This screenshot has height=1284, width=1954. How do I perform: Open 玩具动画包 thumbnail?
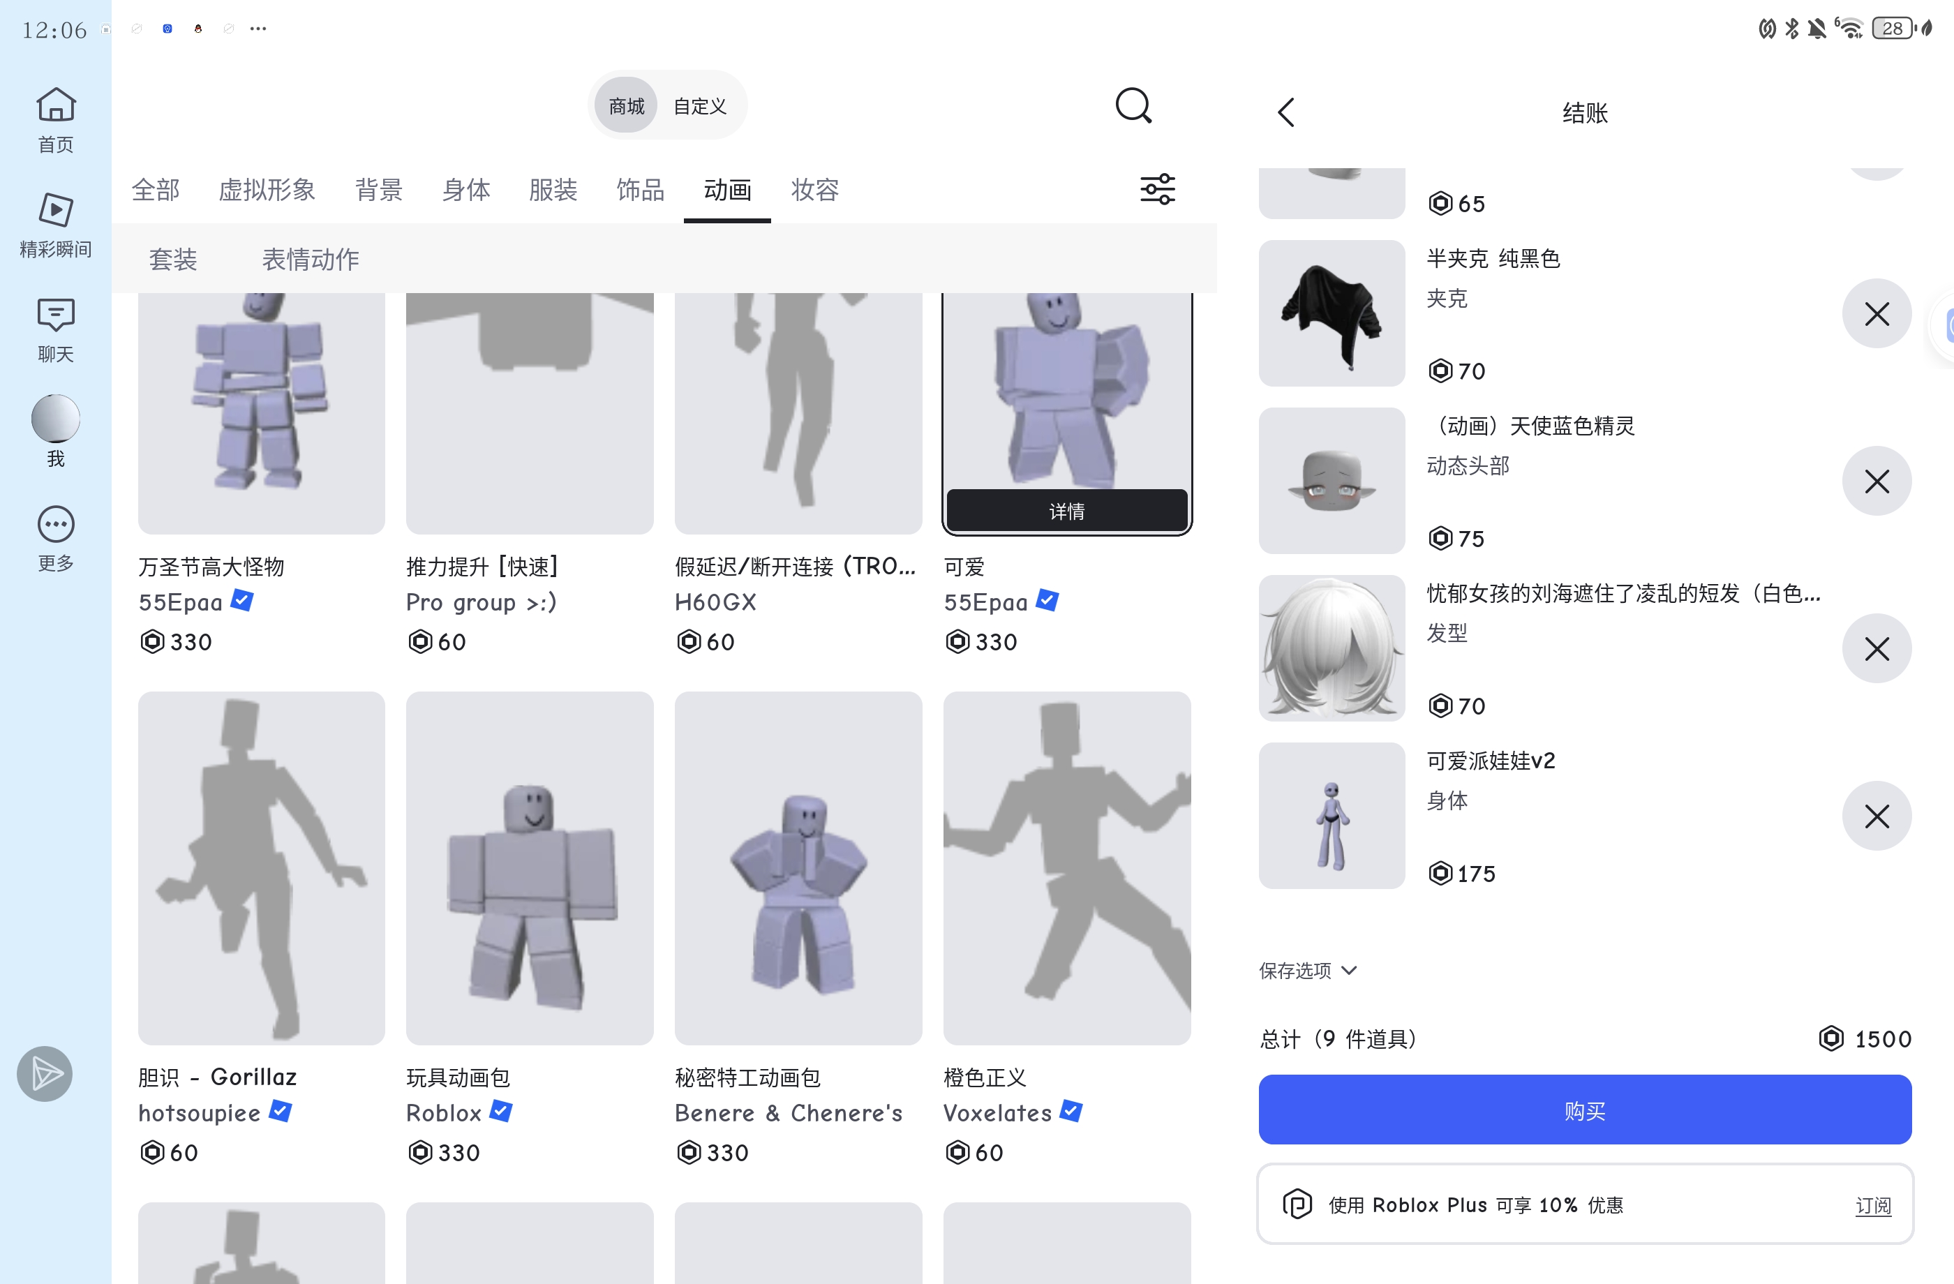point(530,868)
